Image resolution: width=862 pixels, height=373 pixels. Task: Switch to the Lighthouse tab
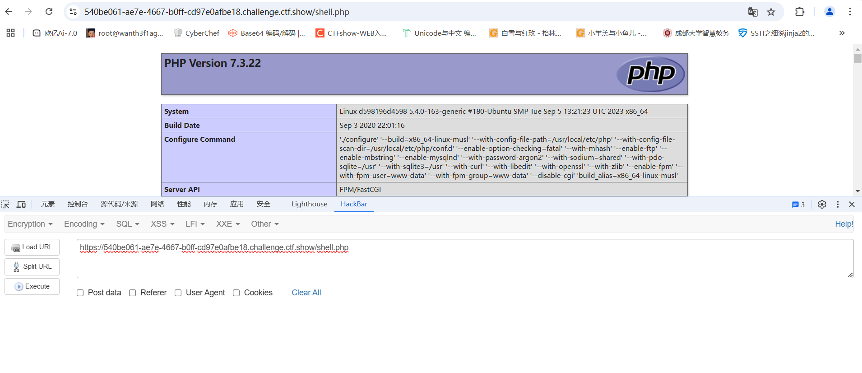[309, 204]
